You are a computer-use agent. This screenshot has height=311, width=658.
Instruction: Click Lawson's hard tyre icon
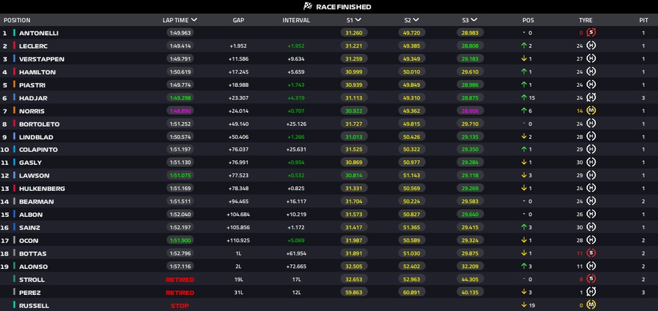click(591, 176)
